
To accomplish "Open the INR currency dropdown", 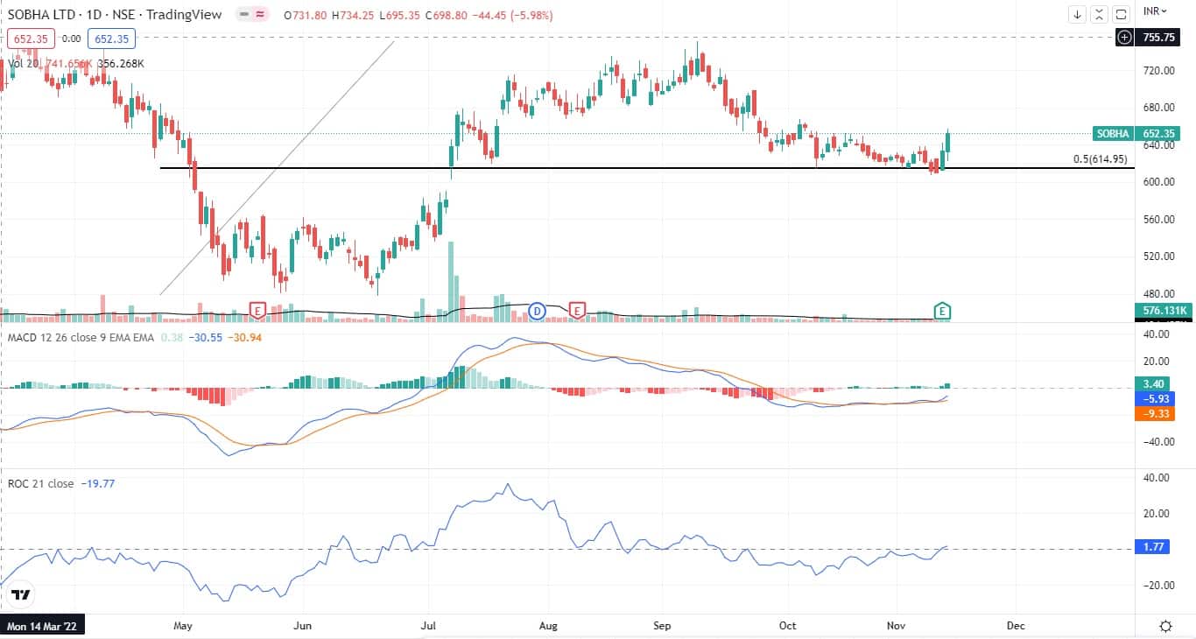I will (x=1156, y=11).
